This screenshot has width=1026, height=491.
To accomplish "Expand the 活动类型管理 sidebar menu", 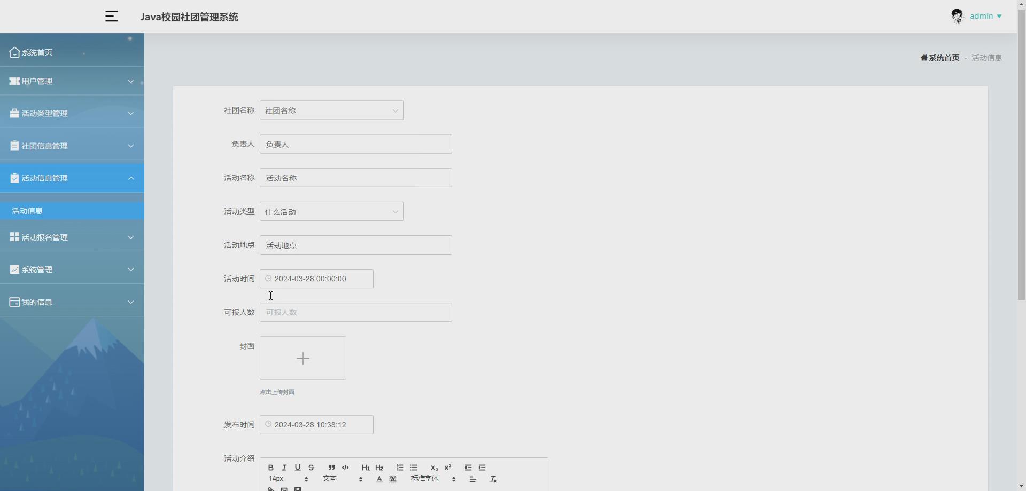I will coord(72,113).
